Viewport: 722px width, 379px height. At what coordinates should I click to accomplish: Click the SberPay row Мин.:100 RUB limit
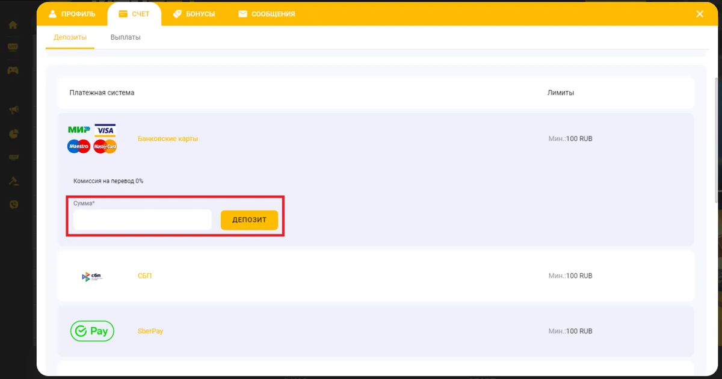click(x=570, y=331)
